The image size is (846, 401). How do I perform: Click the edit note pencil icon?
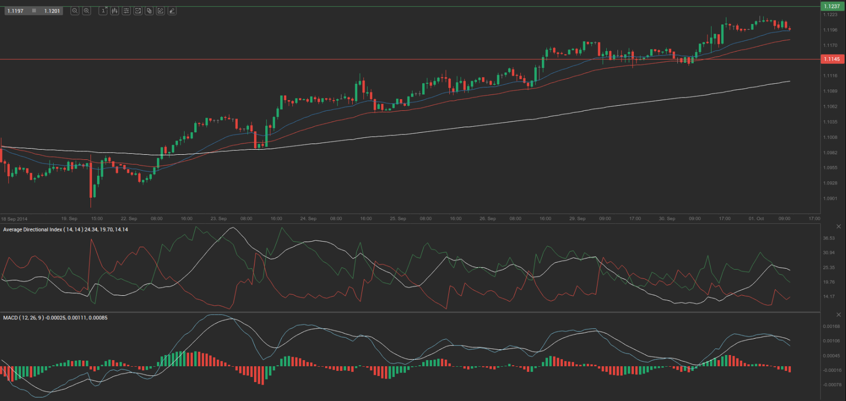161,11
